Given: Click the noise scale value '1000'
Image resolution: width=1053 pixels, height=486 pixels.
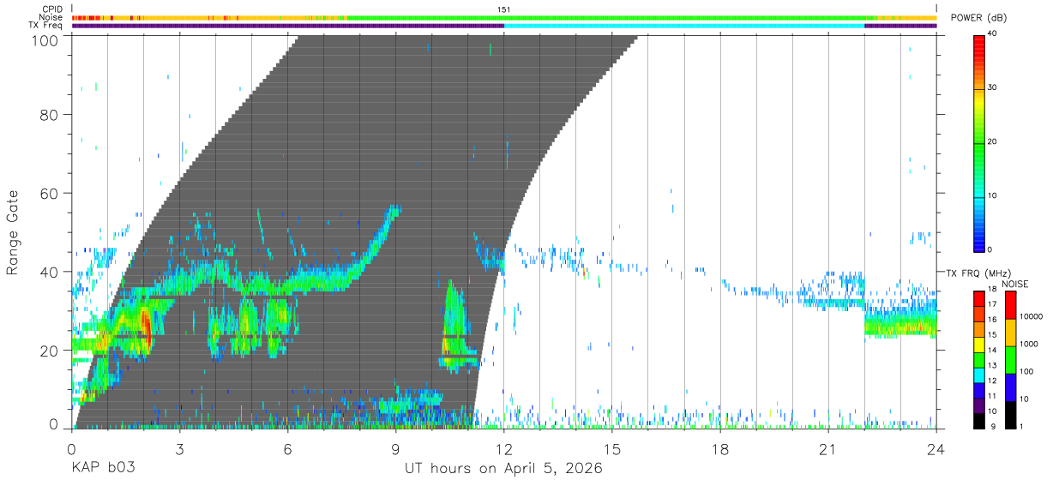Looking at the screenshot, I should [x=1029, y=345].
